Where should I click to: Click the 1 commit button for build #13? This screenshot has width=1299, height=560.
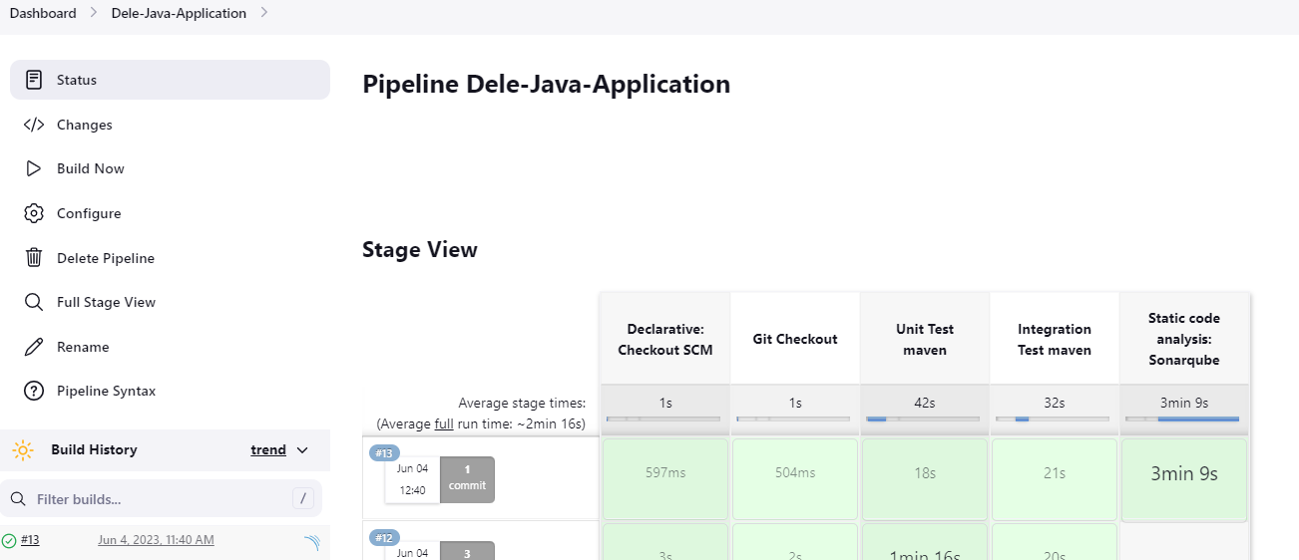click(x=467, y=478)
